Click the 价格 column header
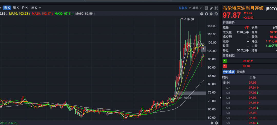 (253, 77)
